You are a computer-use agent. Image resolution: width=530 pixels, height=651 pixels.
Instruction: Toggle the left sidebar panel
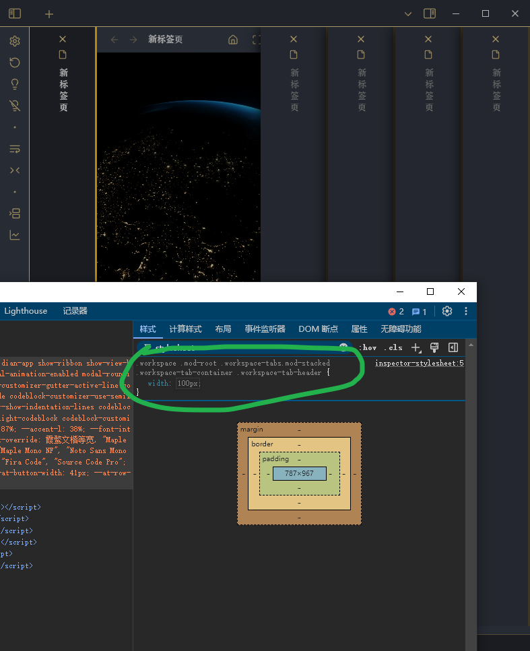point(15,14)
